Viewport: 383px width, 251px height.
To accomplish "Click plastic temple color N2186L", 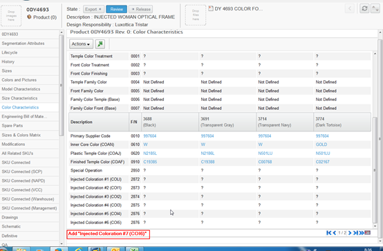I will click(207, 154).
